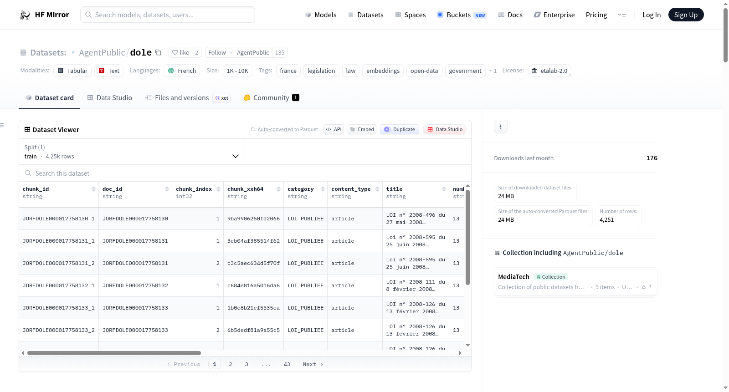This screenshot has height=392, width=729.
Task: Open the HF Mirror home logo
Action: (45, 15)
